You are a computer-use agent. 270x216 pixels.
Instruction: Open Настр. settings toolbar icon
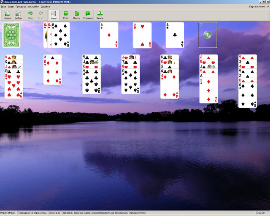(76, 15)
